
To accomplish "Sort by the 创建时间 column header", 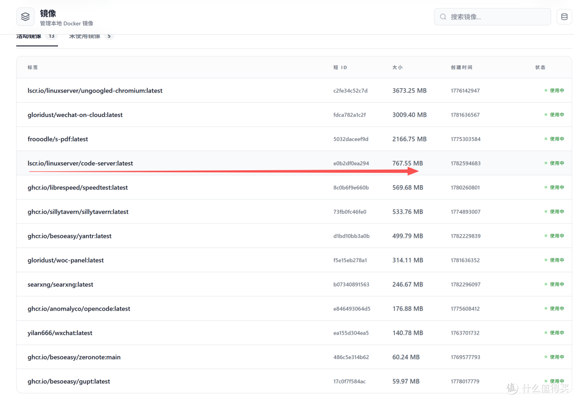I will click(x=461, y=68).
